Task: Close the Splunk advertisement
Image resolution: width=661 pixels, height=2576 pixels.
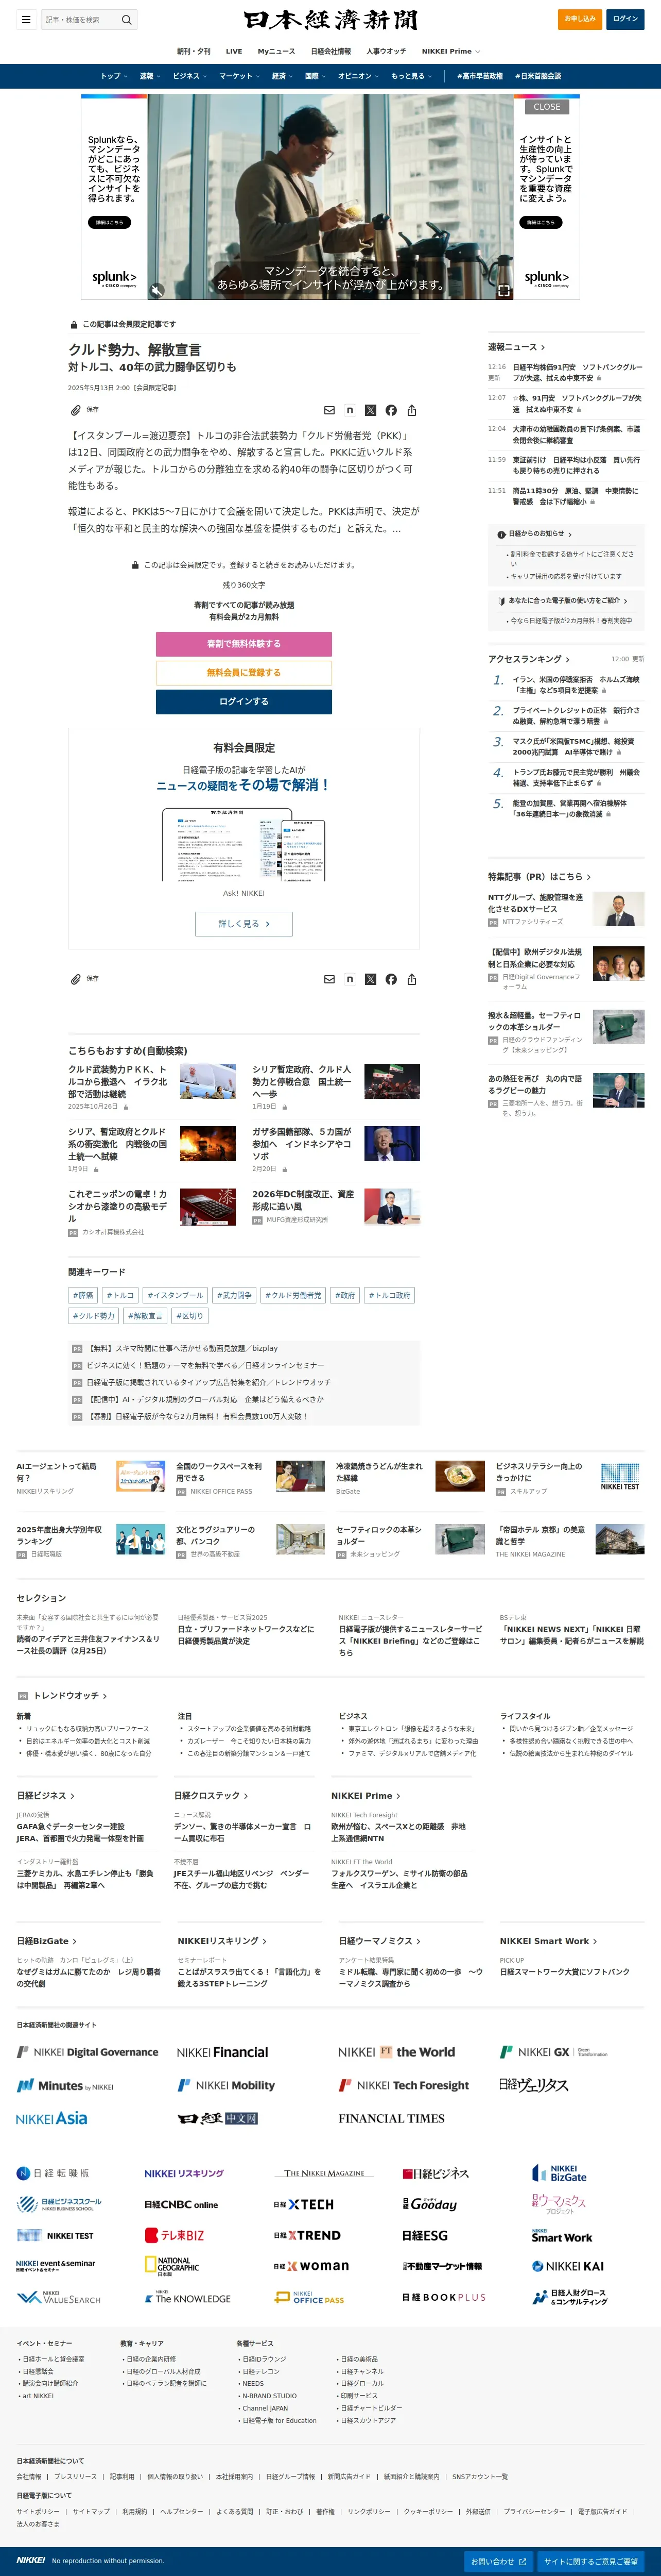Action: pyautogui.click(x=547, y=107)
